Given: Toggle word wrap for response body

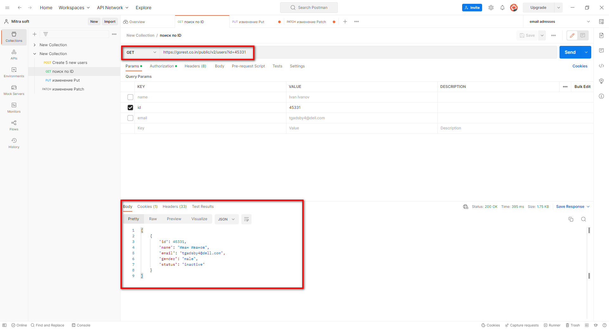Looking at the screenshot, I should point(246,219).
